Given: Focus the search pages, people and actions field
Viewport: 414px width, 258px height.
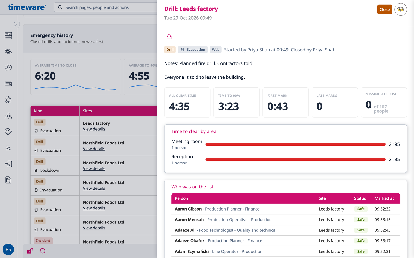Looking at the screenshot, I should point(106,7).
